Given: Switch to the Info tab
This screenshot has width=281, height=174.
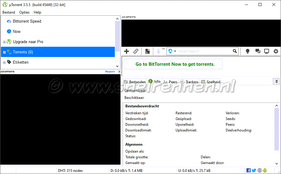Looking at the screenshot, I should [x=154, y=81].
